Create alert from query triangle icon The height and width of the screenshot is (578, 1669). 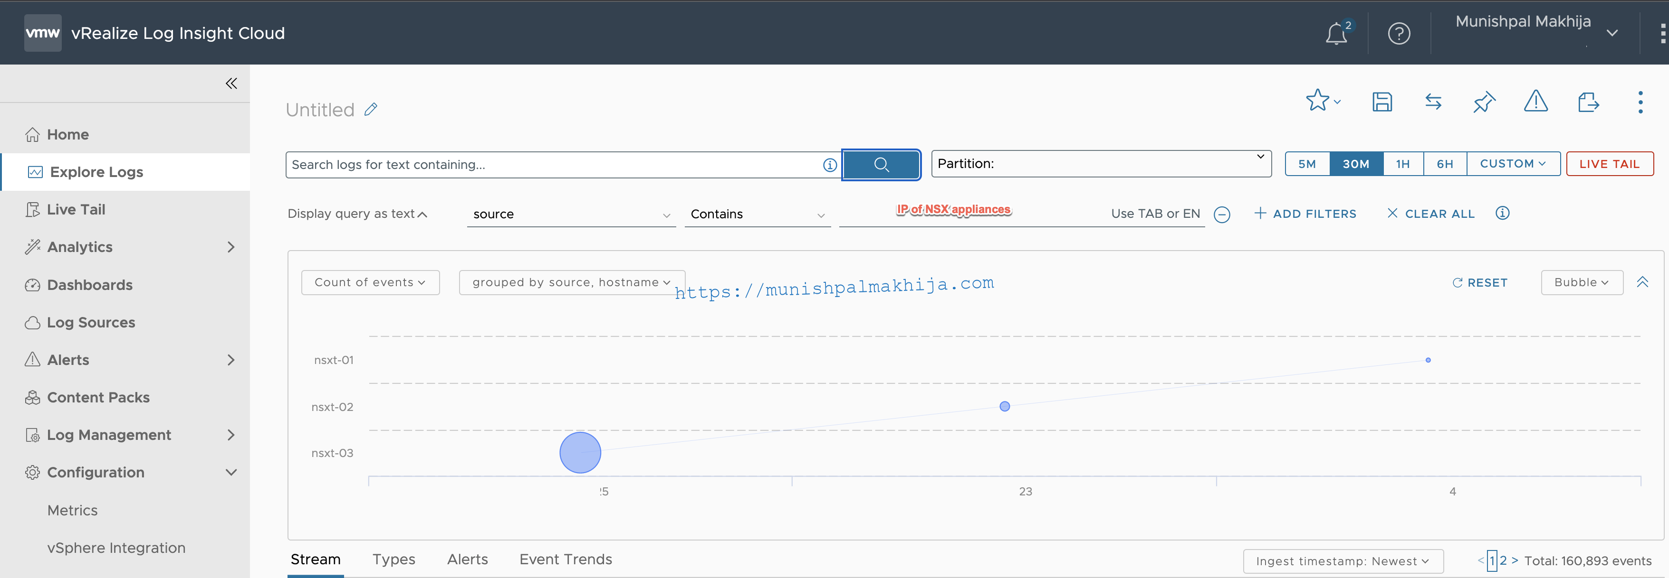pos(1536,101)
